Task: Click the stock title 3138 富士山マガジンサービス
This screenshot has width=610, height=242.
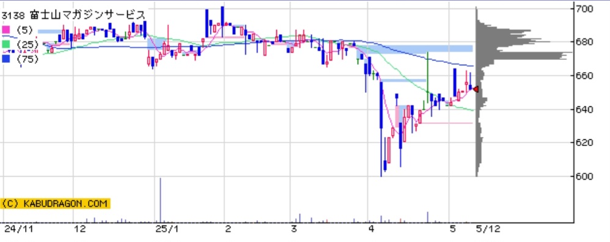Action: 73,15
